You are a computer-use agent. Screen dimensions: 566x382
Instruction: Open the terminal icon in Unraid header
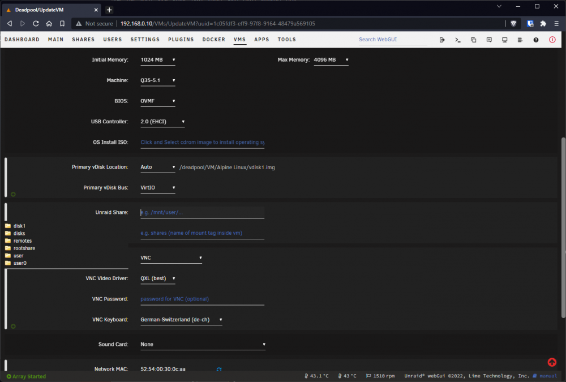458,40
